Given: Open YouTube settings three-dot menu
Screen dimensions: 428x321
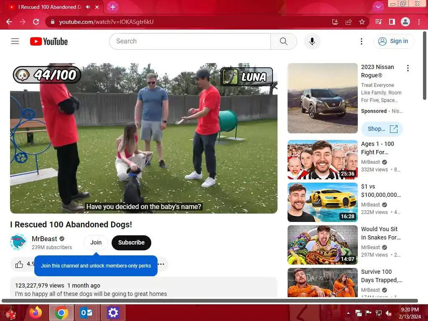Looking at the screenshot, I should point(362,41).
